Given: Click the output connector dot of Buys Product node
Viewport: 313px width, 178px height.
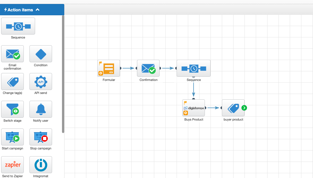Looking at the screenshot, I should tap(205, 108).
